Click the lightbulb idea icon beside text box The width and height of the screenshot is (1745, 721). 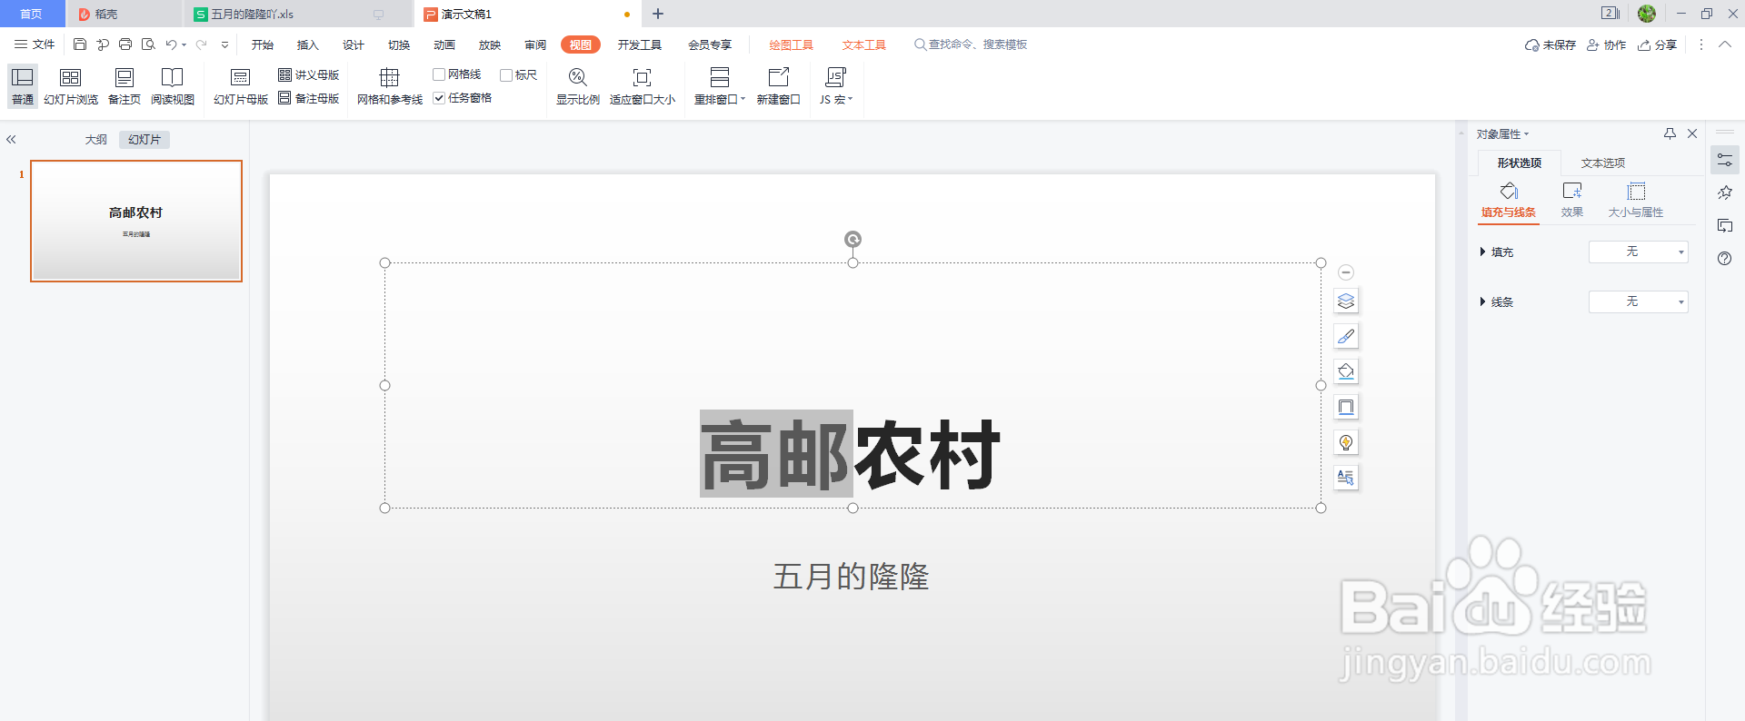[1346, 442]
